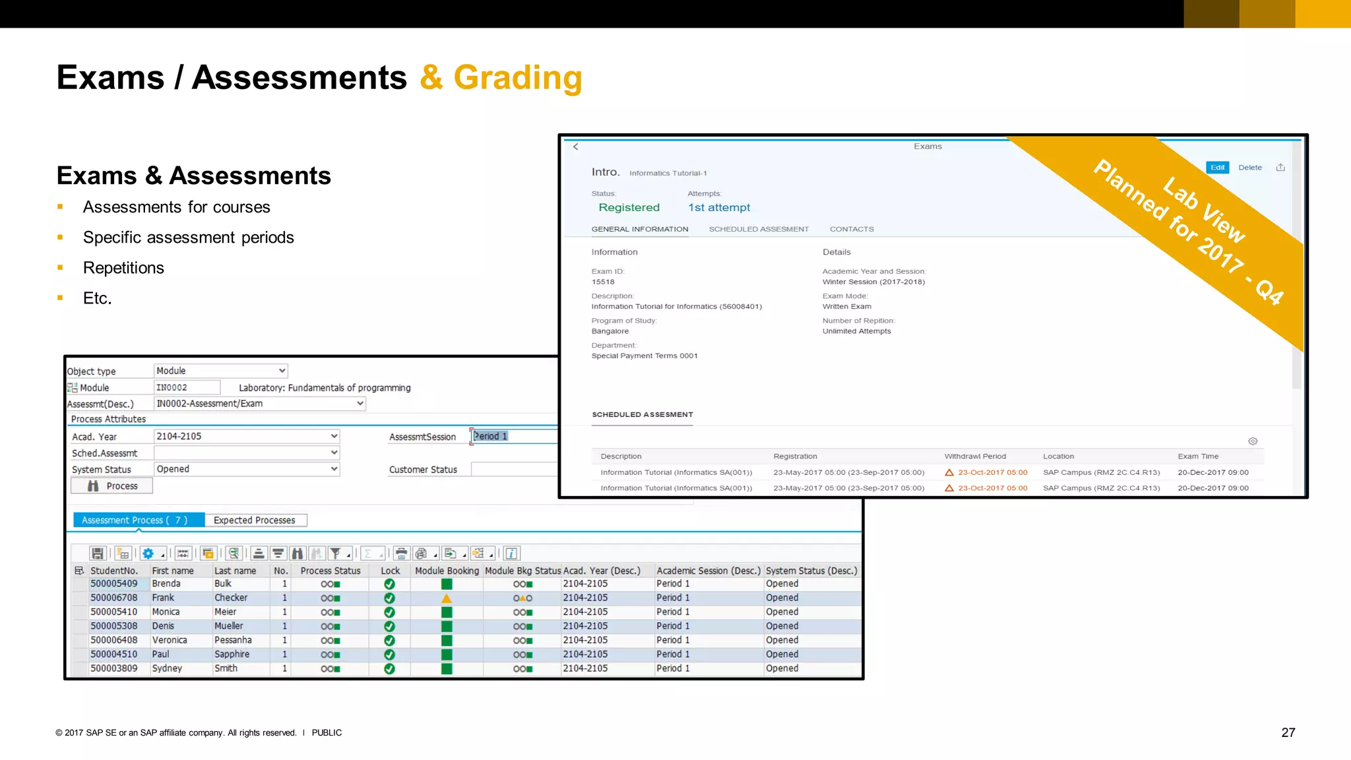Click the yellow warning triangle in Frank Checker's row
The height and width of the screenshot is (760, 1351).
click(447, 598)
